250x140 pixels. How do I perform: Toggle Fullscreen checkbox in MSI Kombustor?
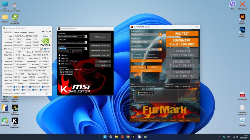[x=59, y=55]
